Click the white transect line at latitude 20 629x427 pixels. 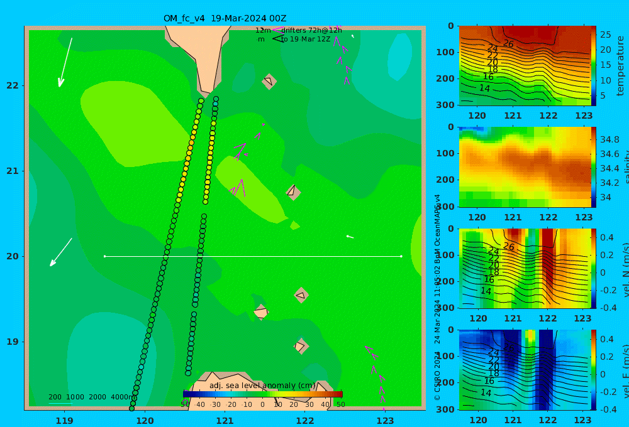click(253, 256)
